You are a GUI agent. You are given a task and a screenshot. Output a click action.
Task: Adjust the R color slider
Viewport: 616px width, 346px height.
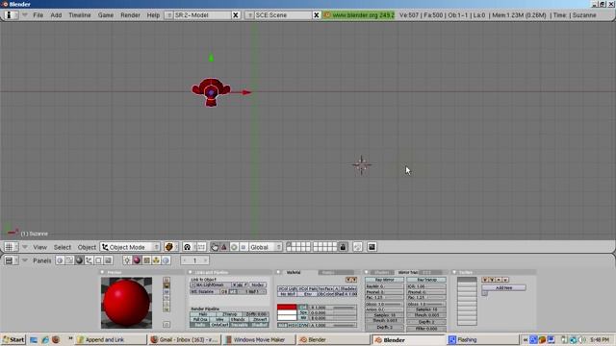tap(333, 308)
